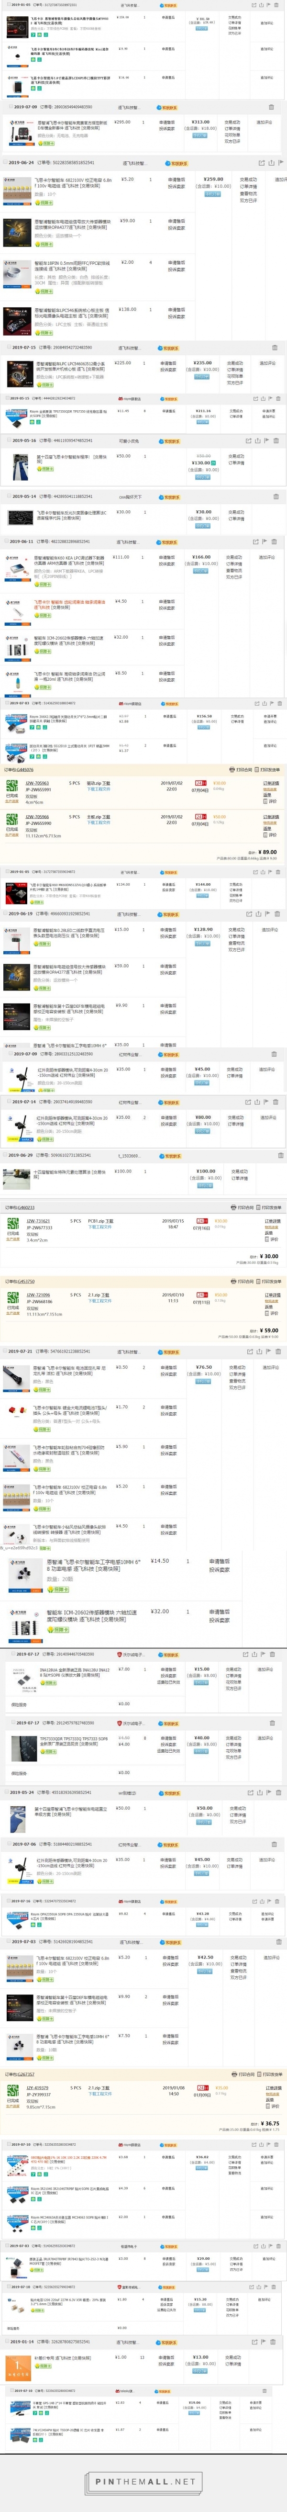This screenshot has height=2512, width=287.
Task: Open PCB order number JZW-705966
Action: pos(37,817)
